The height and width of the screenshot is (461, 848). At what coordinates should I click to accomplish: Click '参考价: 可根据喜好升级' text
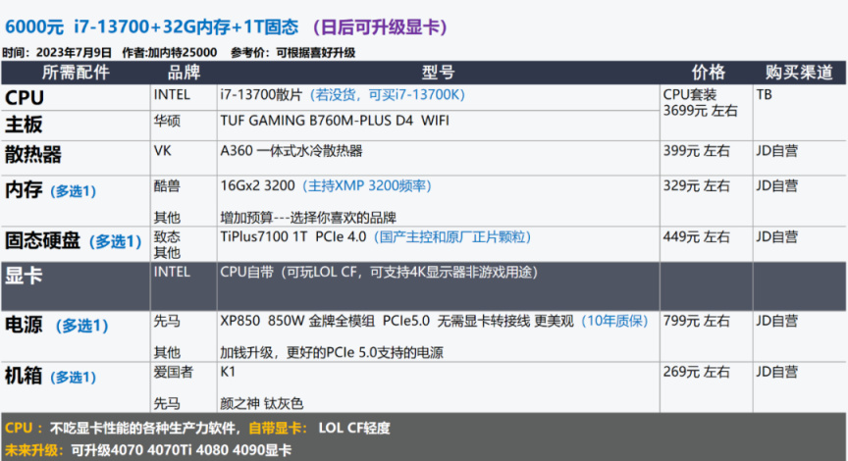point(292,52)
